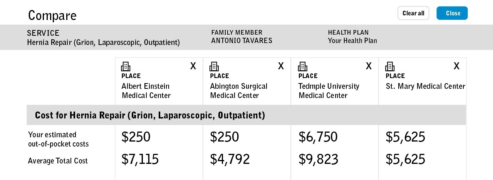Open Albert Einstein Medical Center name

[146, 91]
